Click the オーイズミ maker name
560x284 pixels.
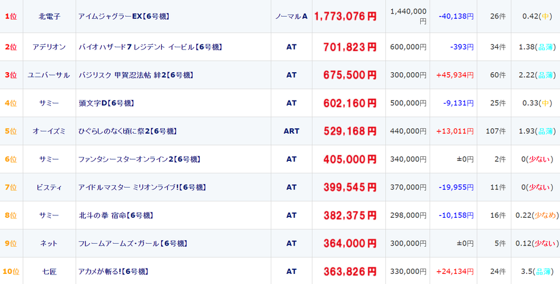pos(49,131)
